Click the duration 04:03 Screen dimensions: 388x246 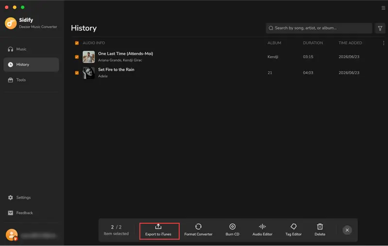308,73
